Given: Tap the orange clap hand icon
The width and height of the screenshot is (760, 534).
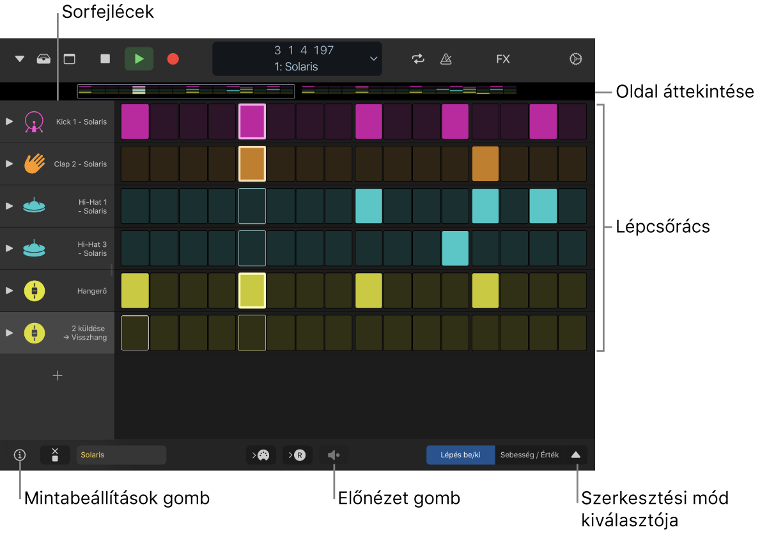Looking at the screenshot, I should (x=34, y=164).
